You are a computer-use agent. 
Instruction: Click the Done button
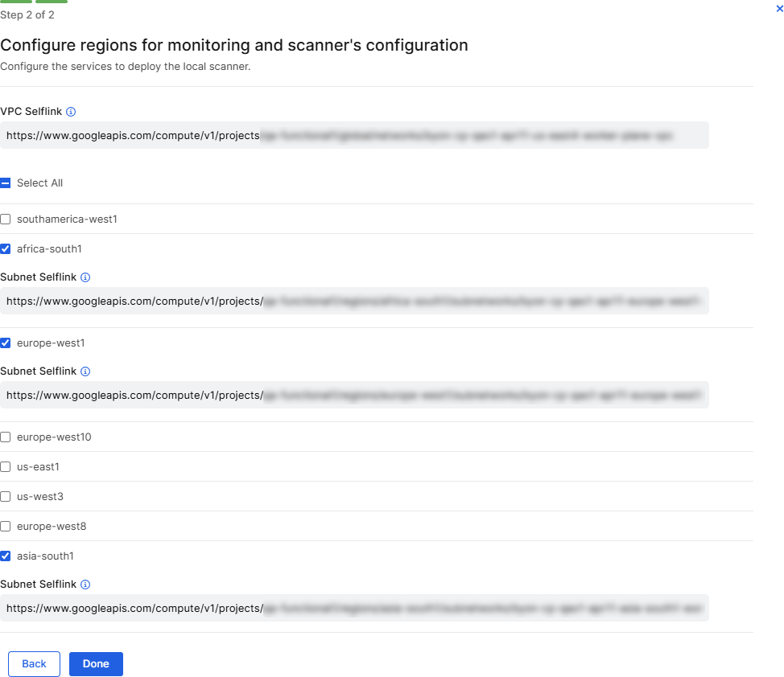(x=96, y=663)
